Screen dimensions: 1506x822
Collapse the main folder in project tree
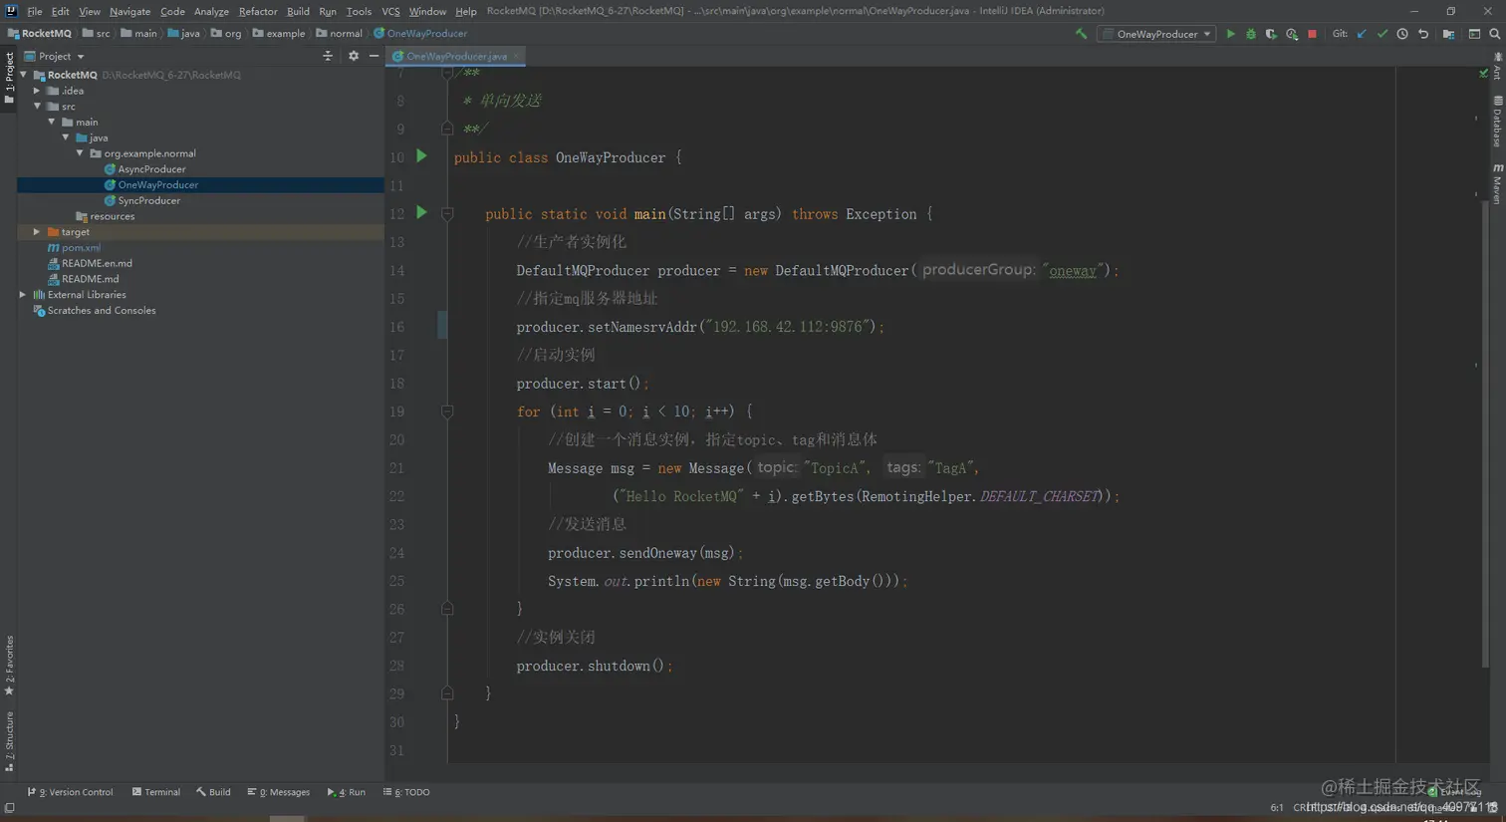(52, 122)
